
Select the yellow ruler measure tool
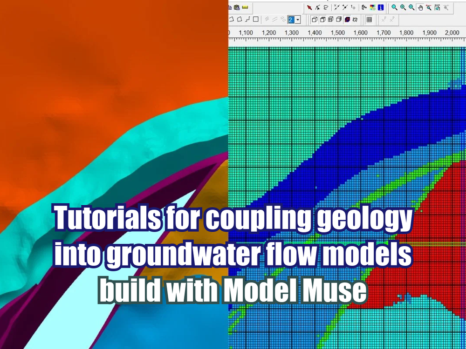[245, 7]
